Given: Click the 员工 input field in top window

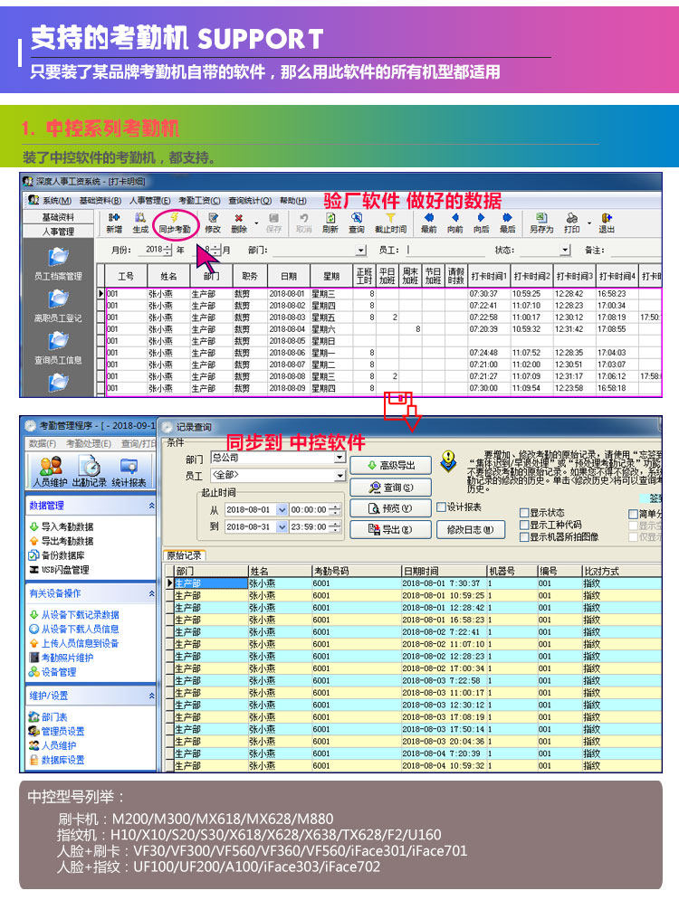Looking at the screenshot, I should click(445, 251).
